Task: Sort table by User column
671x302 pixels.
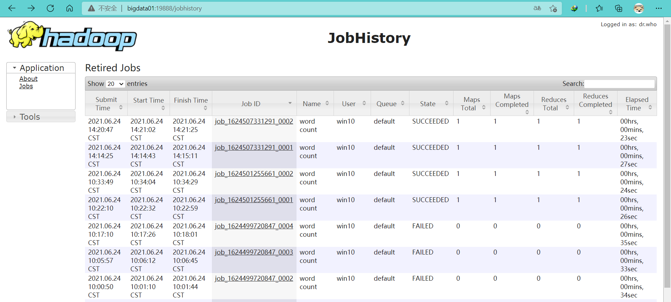Action: coord(352,103)
